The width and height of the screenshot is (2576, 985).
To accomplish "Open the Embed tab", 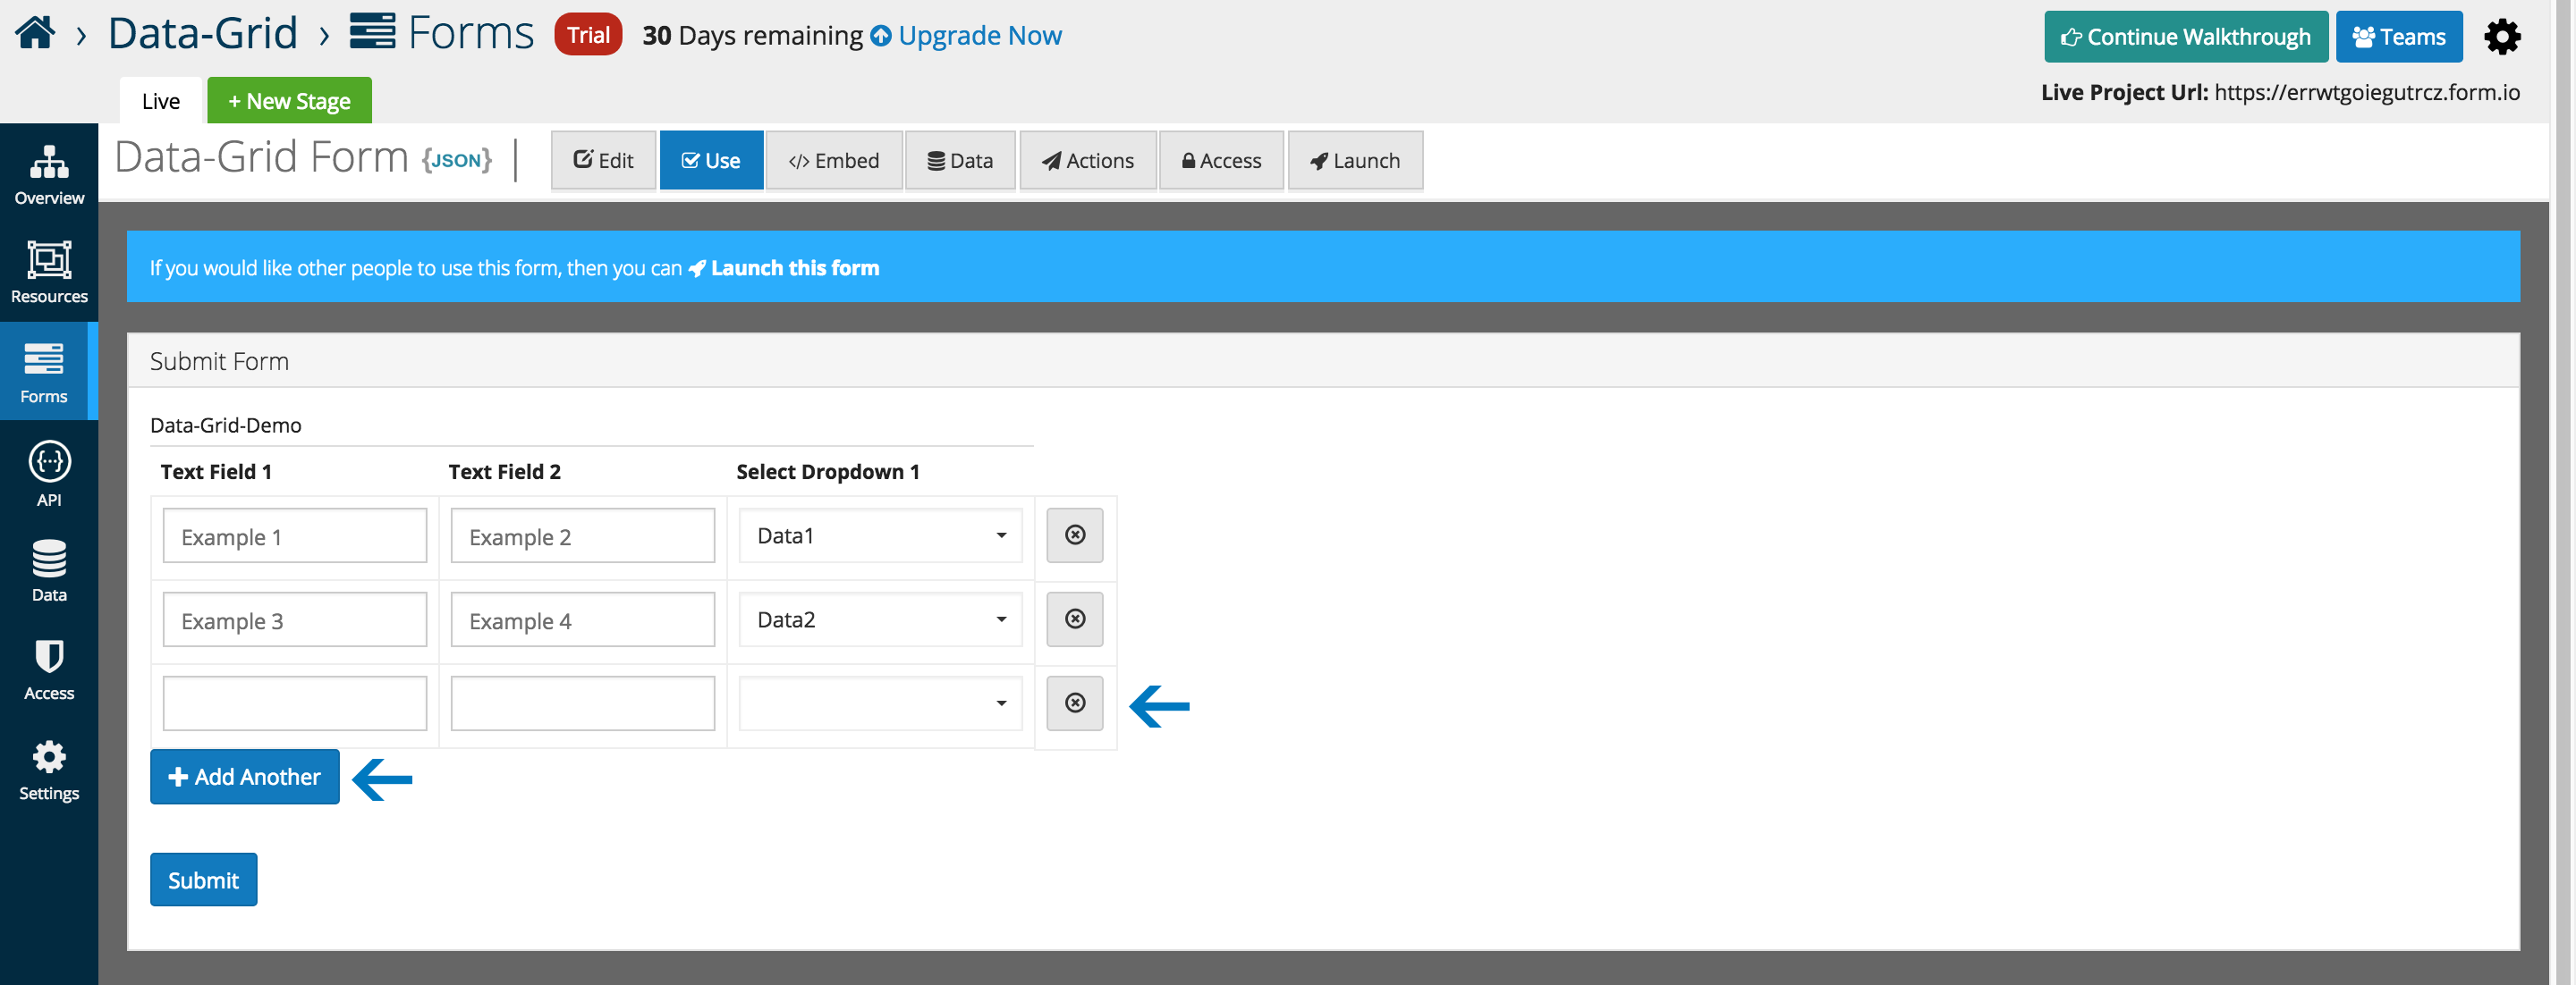I will click(834, 160).
